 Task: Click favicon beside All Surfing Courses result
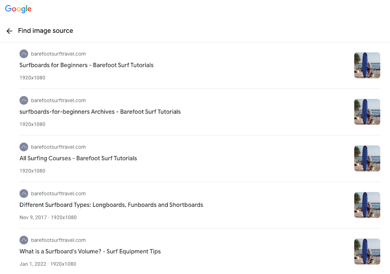(24, 147)
